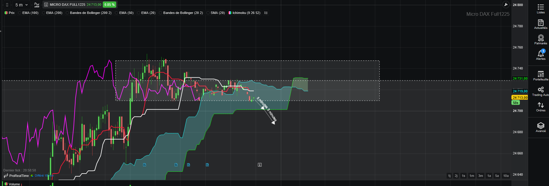Open the Alertes bell panel
This screenshot has height=186, width=549.
[541, 55]
